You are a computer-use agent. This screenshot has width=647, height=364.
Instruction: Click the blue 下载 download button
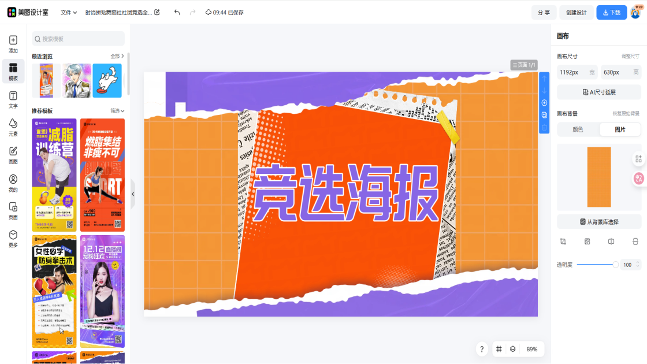pos(611,12)
